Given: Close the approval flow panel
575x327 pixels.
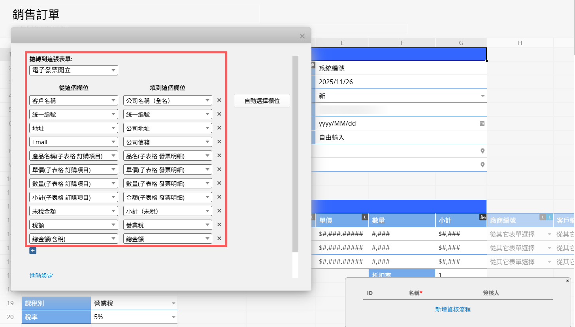Looking at the screenshot, I should [567, 281].
